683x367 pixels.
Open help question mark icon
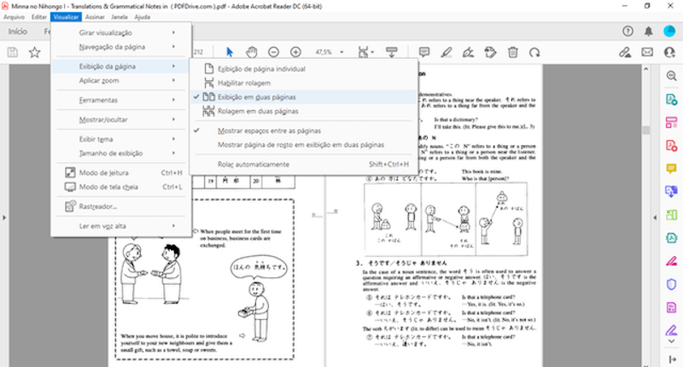click(x=628, y=31)
